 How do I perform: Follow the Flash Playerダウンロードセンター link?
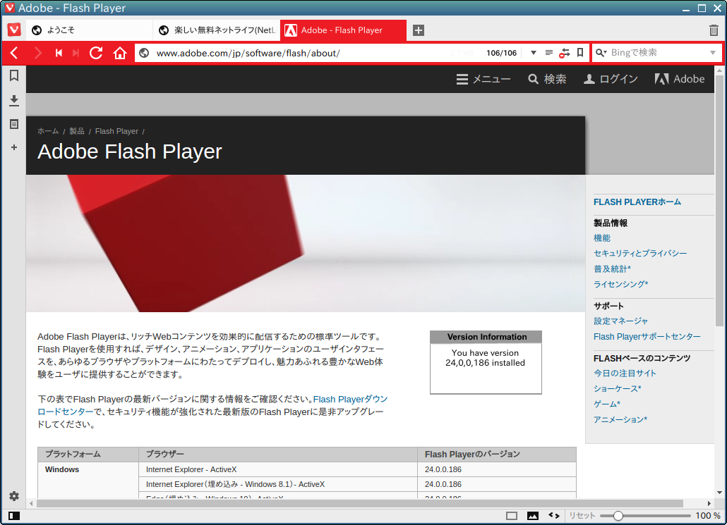pyautogui.click(x=351, y=400)
